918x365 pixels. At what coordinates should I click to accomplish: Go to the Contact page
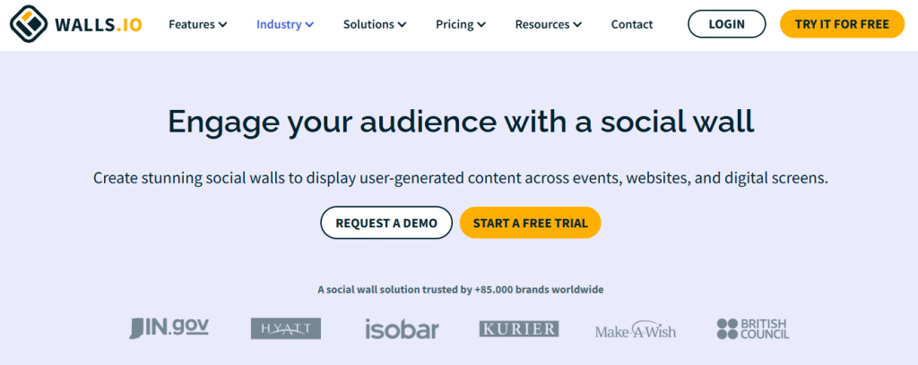click(632, 24)
